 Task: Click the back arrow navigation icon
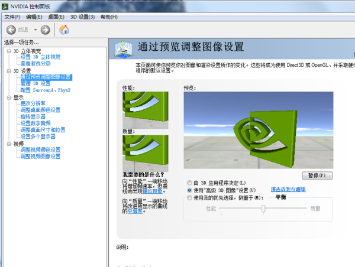11,30
